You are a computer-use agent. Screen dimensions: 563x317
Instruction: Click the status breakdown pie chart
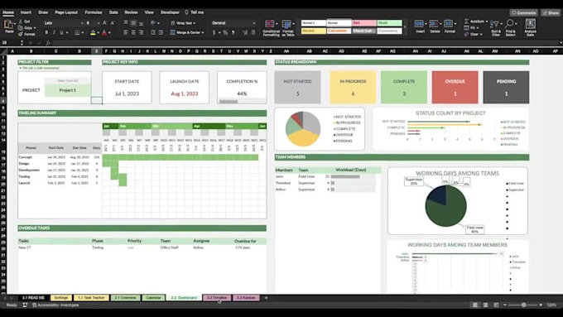click(x=303, y=128)
